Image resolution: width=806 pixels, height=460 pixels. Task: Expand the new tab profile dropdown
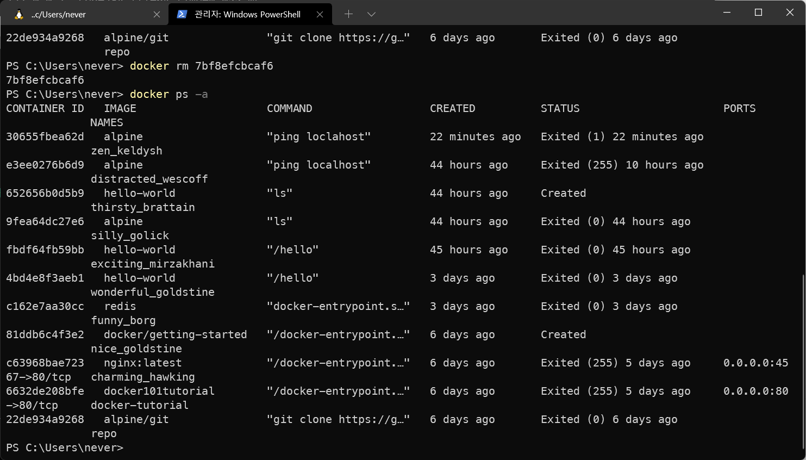[371, 14]
